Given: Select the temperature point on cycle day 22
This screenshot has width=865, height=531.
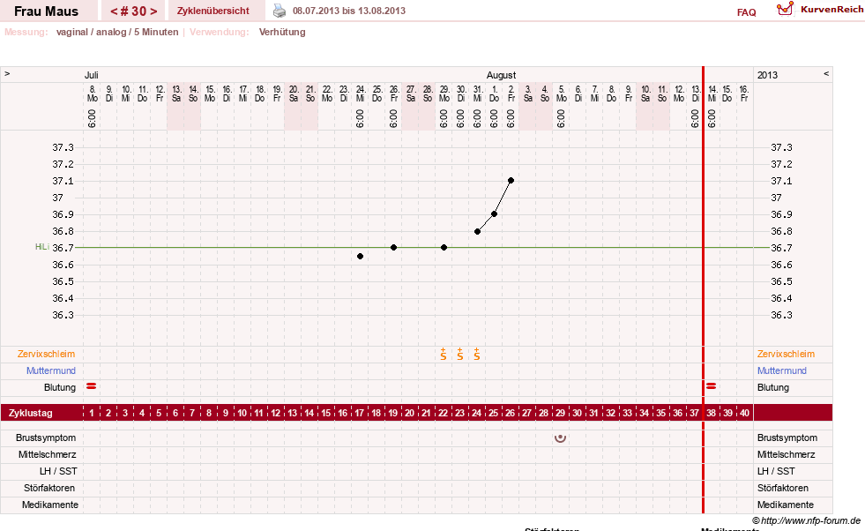Looking at the screenshot, I should tap(444, 247).
